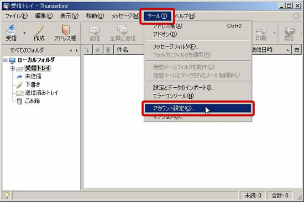Close the open ツール(T) menu

point(157,16)
